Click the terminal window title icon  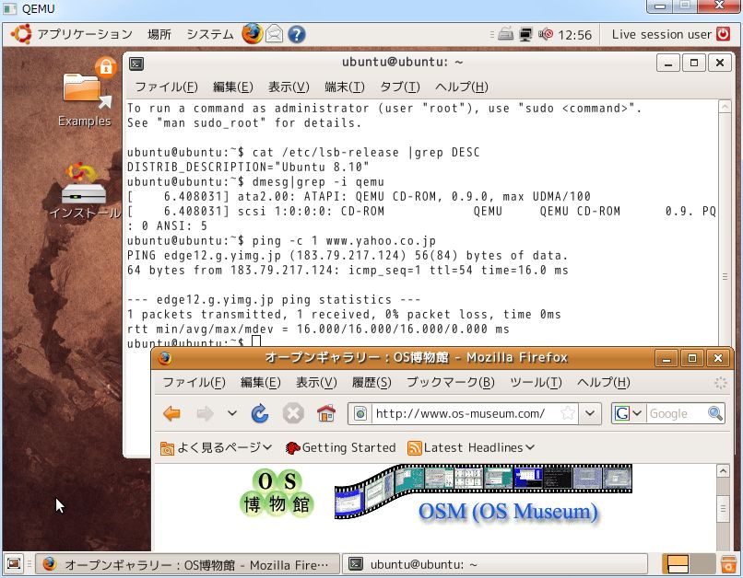136,63
